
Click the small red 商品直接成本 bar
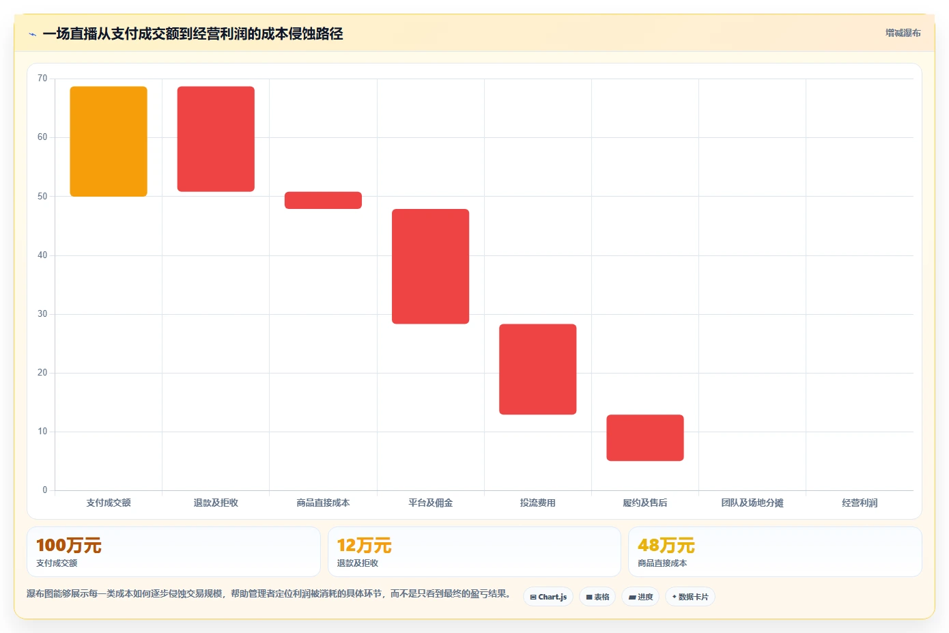323,200
